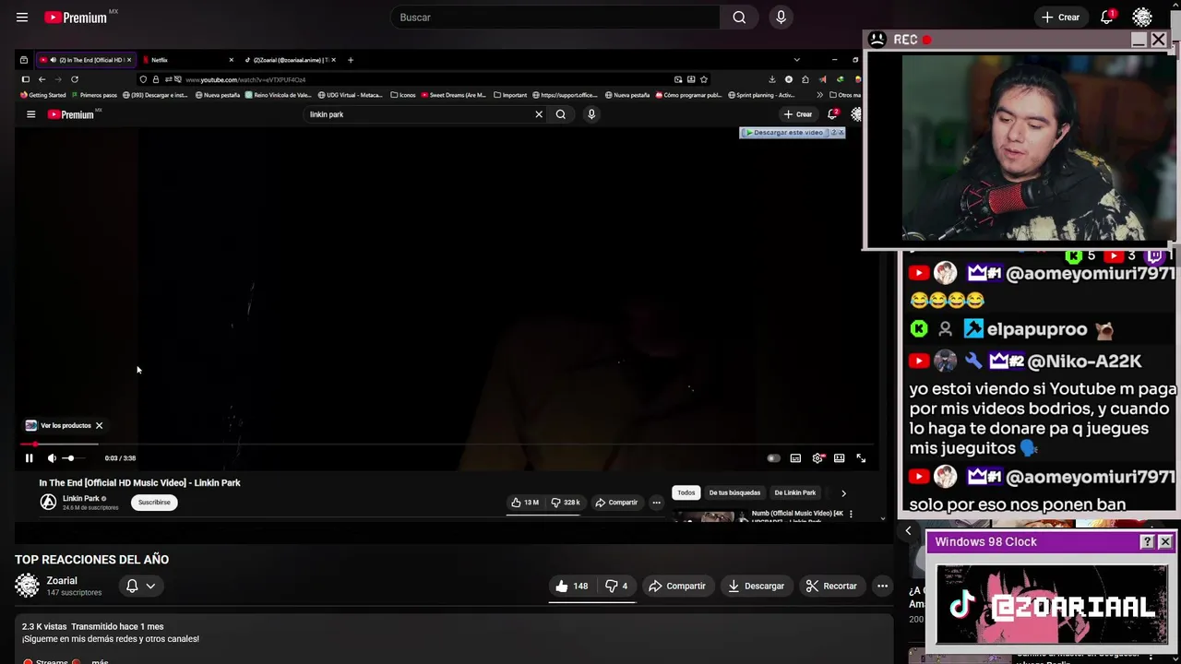
Task: Open inner notifications bell with badge
Action: pos(832,114)
